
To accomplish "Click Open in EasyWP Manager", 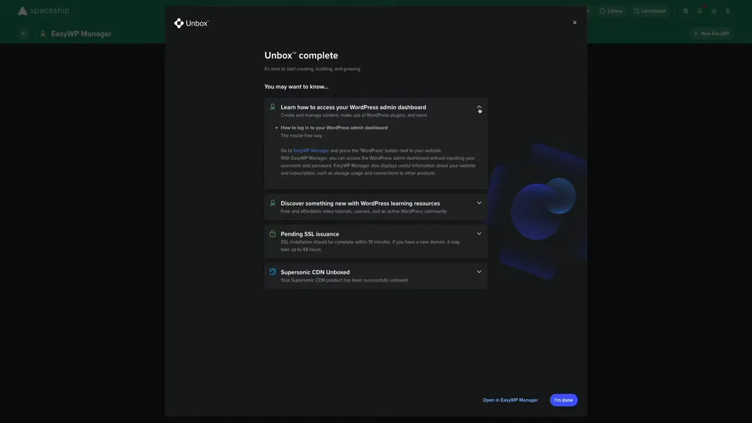I will point(510,400).
